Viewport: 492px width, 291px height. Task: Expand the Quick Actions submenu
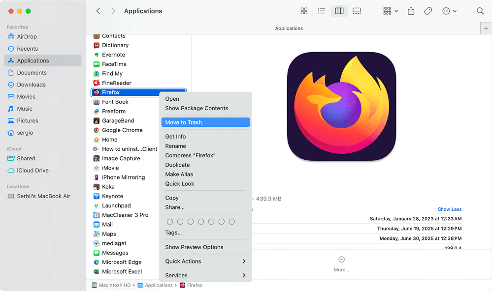pos(205,261)
